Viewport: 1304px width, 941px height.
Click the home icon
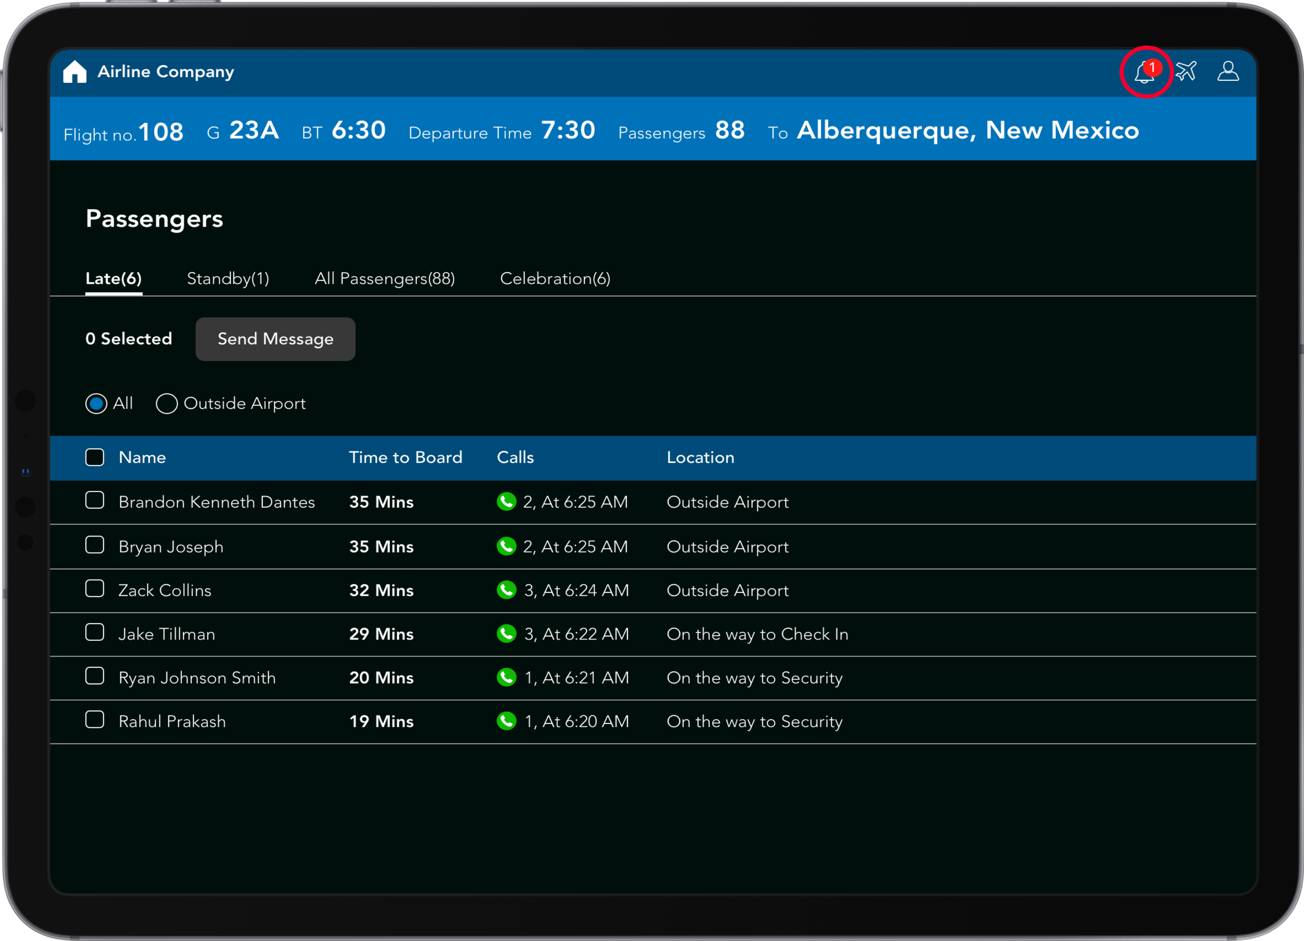click(75, 72)
